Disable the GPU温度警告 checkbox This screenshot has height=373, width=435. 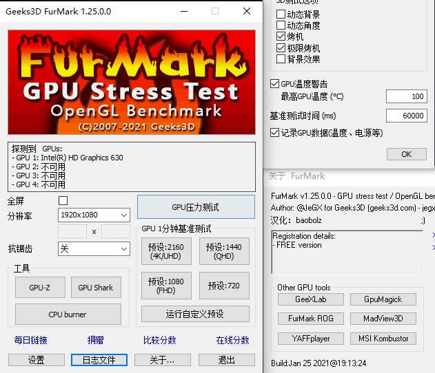tap(274, 83)
